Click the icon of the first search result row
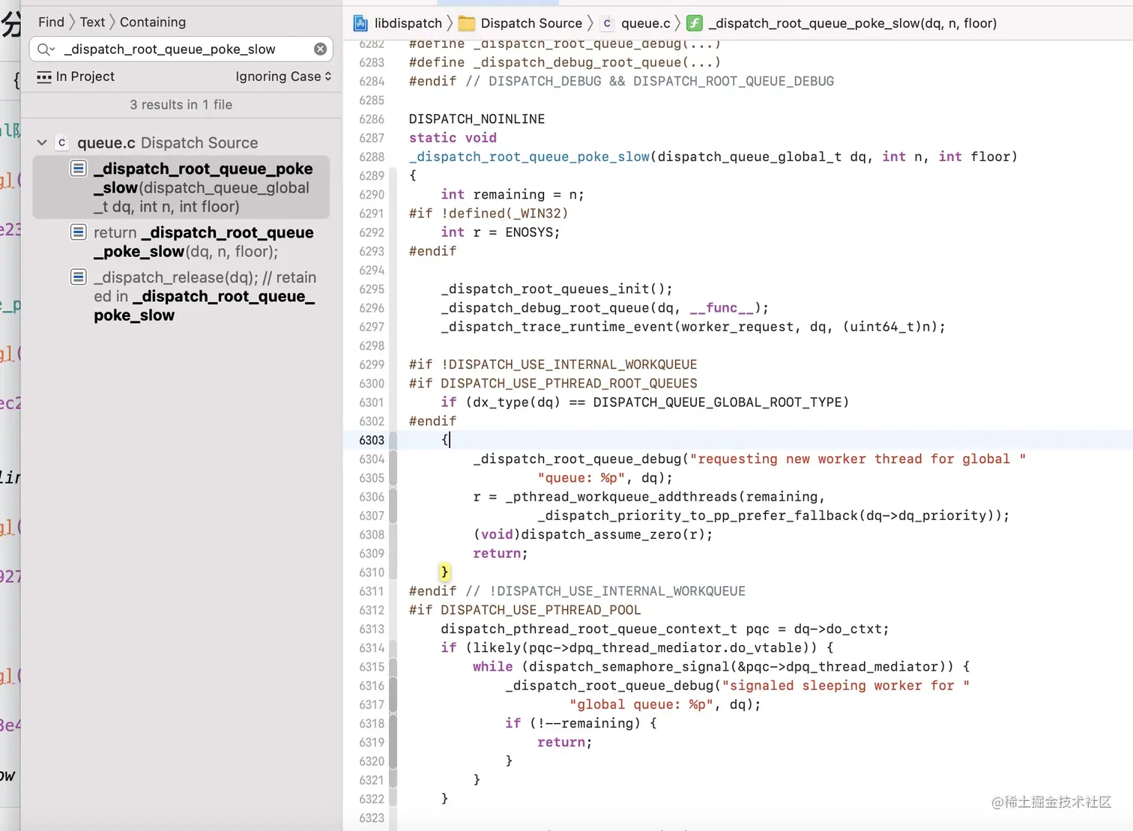Screen dimensions: 1133x831 tap(79, 169)
